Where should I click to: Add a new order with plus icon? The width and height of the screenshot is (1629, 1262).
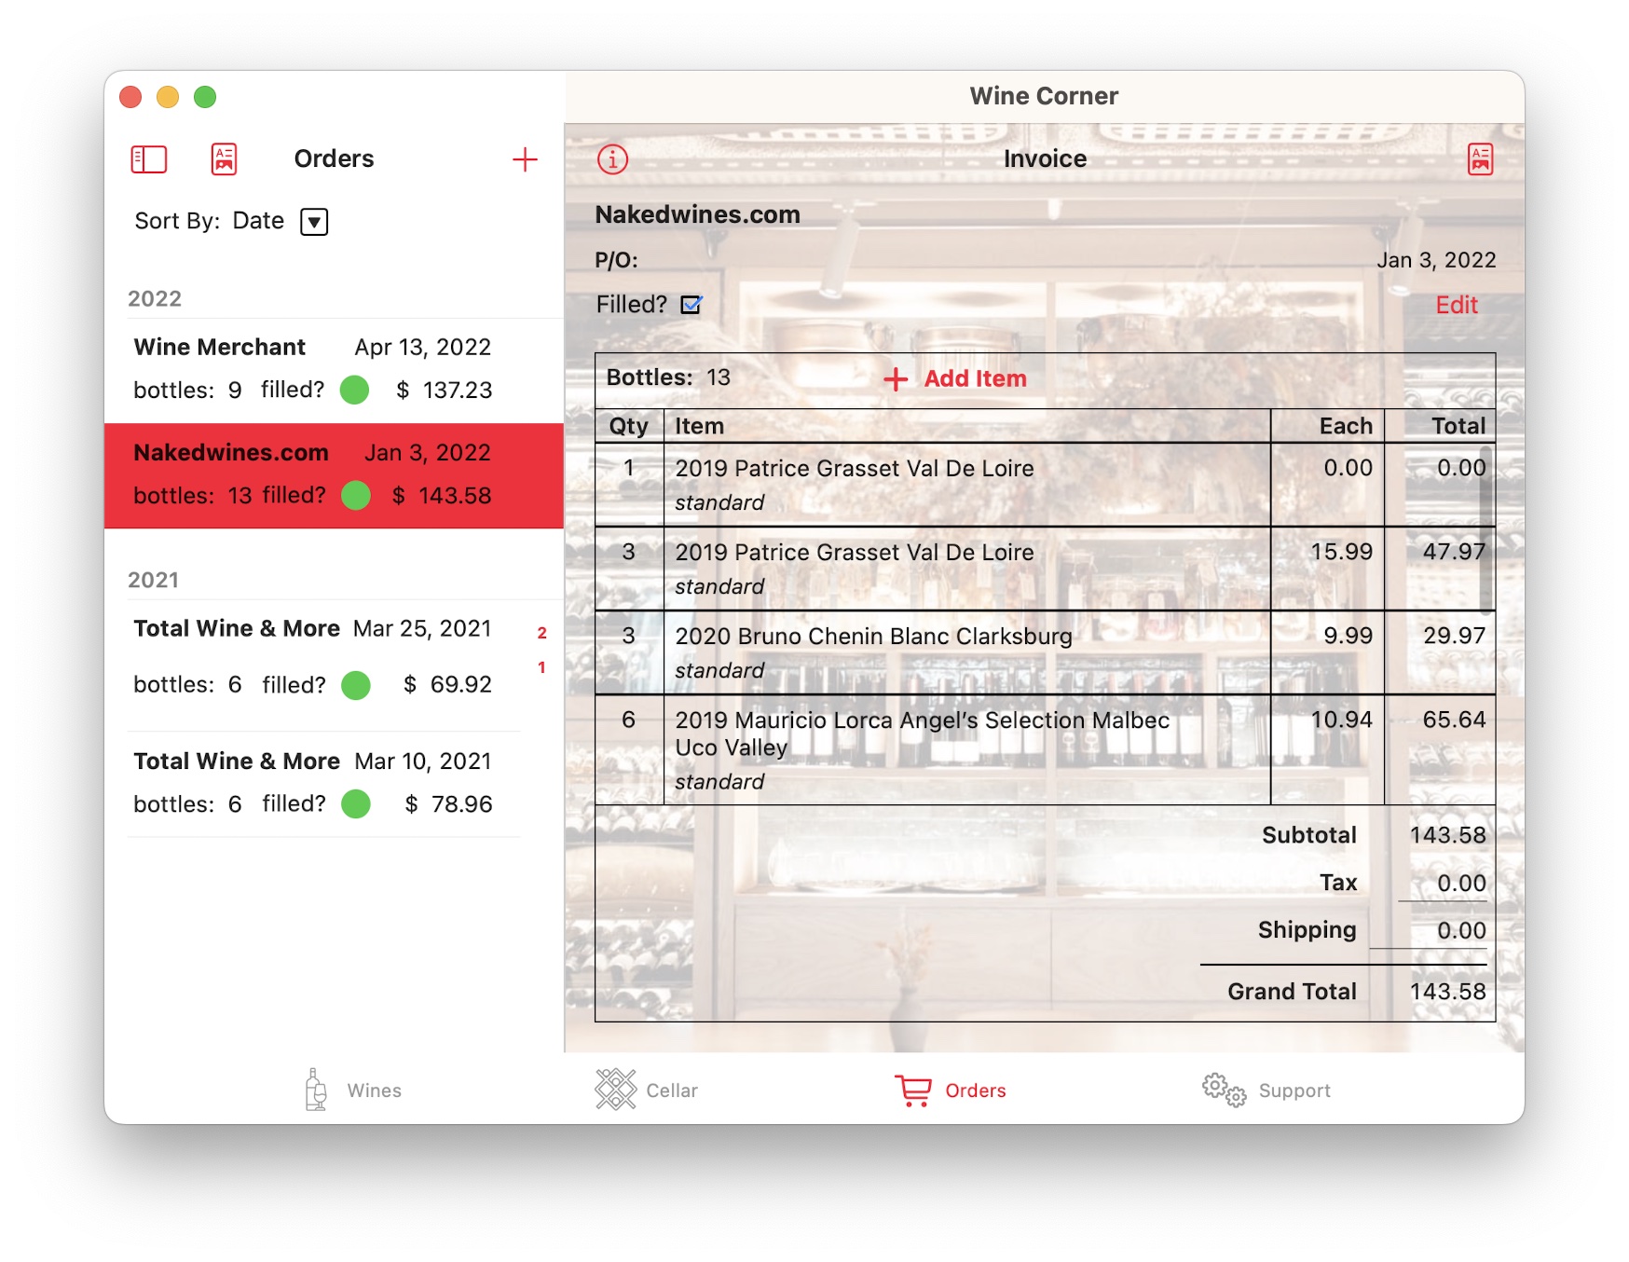(525, 159)
